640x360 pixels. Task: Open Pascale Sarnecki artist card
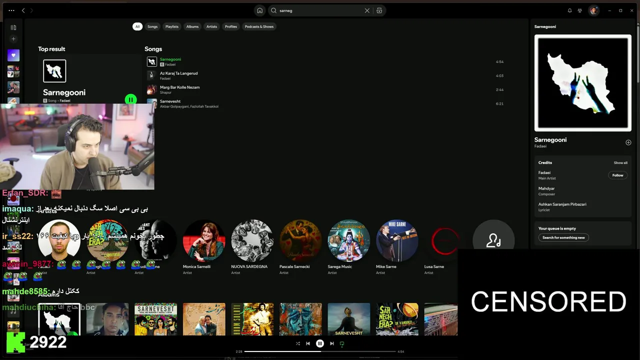click(300, 247)
